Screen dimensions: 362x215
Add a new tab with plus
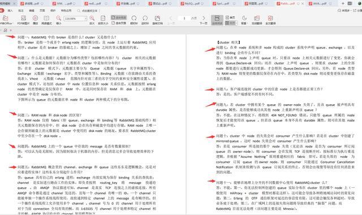click(343, 3)
